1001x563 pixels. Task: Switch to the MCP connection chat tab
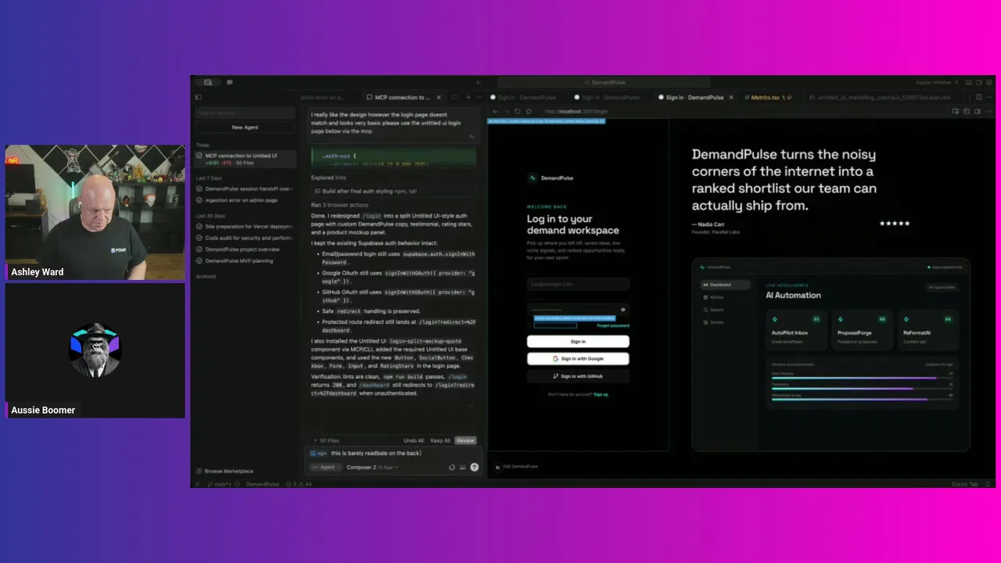[402, 98]
